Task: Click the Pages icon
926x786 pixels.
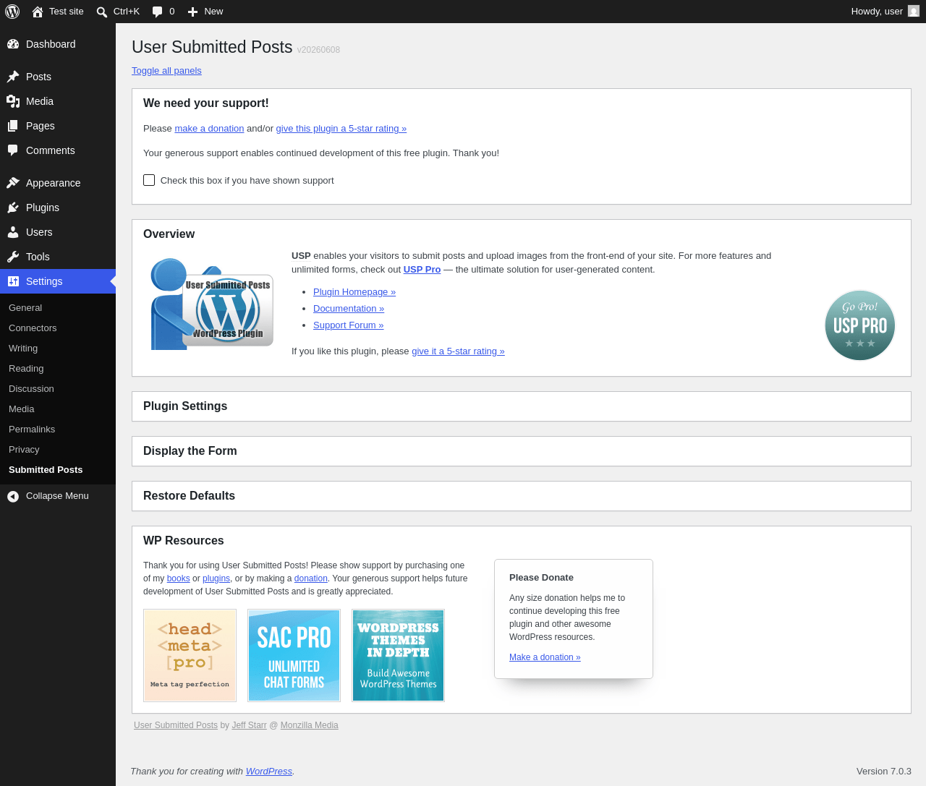Action: [x=13, y=126]
